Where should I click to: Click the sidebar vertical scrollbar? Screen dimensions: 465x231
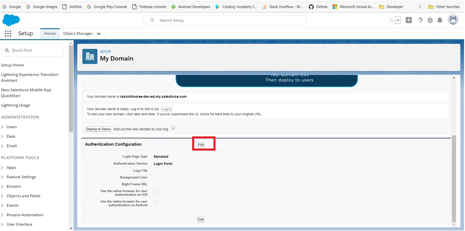coord(71,88)
